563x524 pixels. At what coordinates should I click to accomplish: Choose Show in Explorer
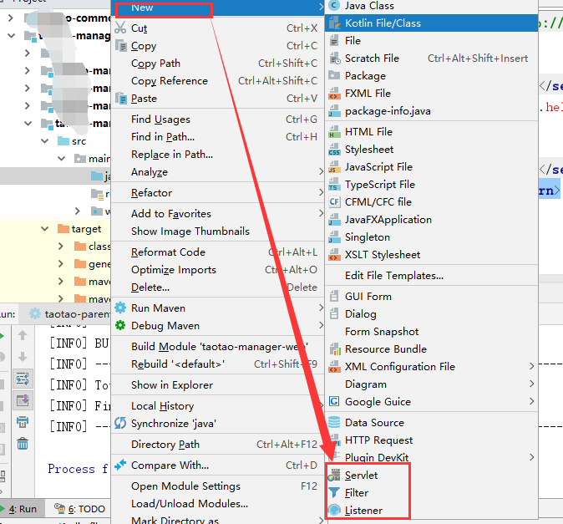point(217,385)
